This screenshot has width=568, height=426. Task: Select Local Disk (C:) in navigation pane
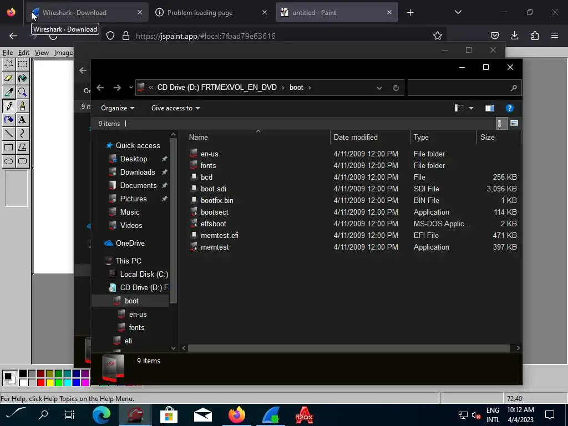tap(144, 274)
